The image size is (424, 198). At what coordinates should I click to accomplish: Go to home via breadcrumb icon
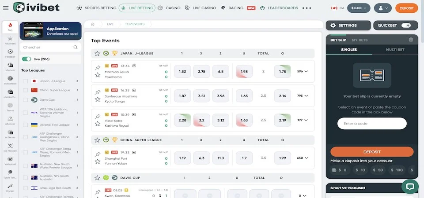[93, 24]
